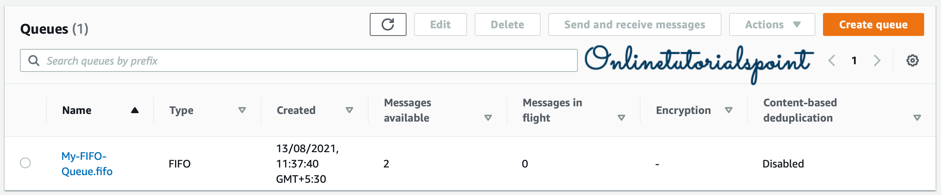Sort by Created column arrow
The image size is (941, 195).
pos(349,110)
